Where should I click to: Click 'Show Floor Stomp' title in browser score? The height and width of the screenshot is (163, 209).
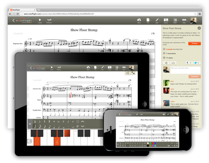coord(84,30)
